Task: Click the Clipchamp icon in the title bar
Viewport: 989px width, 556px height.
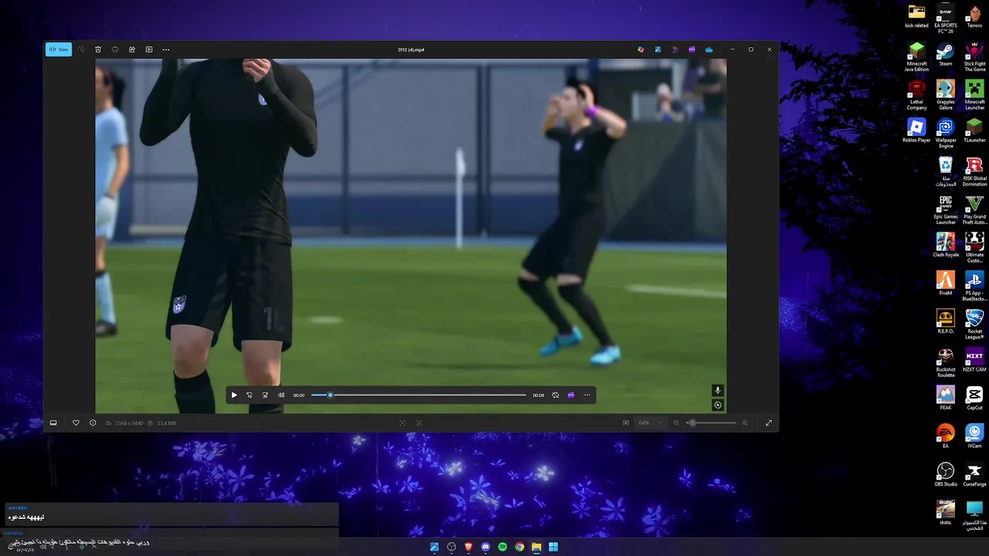Action: pyautogui.click(x=692, y=49)
